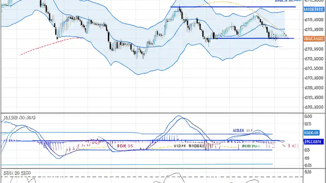Click the AIDZA indicator label
Screen dimensions: 326x183
tap(239, 130)
